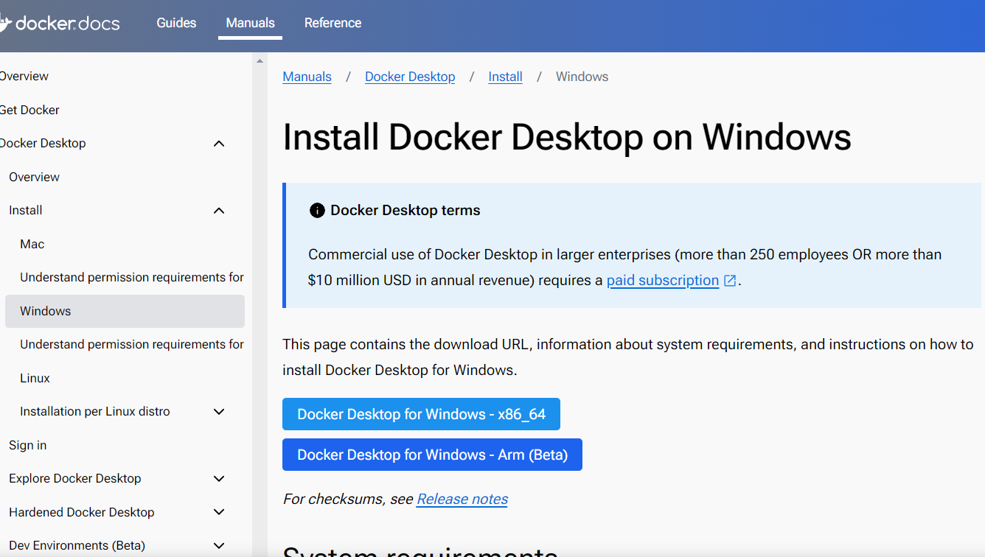The image size is (985, 557).
Task: Click the Windows breadcrumb text
Action: click(582, 77)
